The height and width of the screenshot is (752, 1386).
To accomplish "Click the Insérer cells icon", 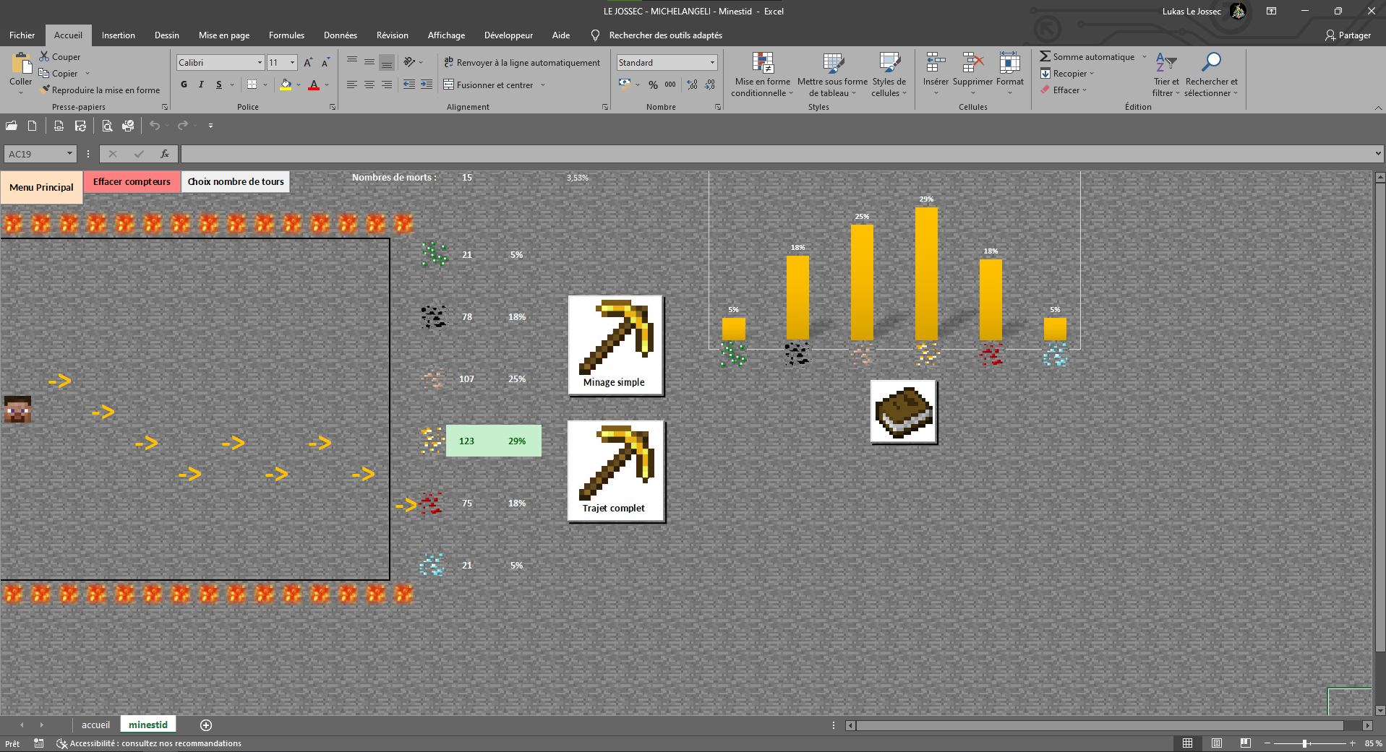I will pyautogui.click(x=936, y=64).
